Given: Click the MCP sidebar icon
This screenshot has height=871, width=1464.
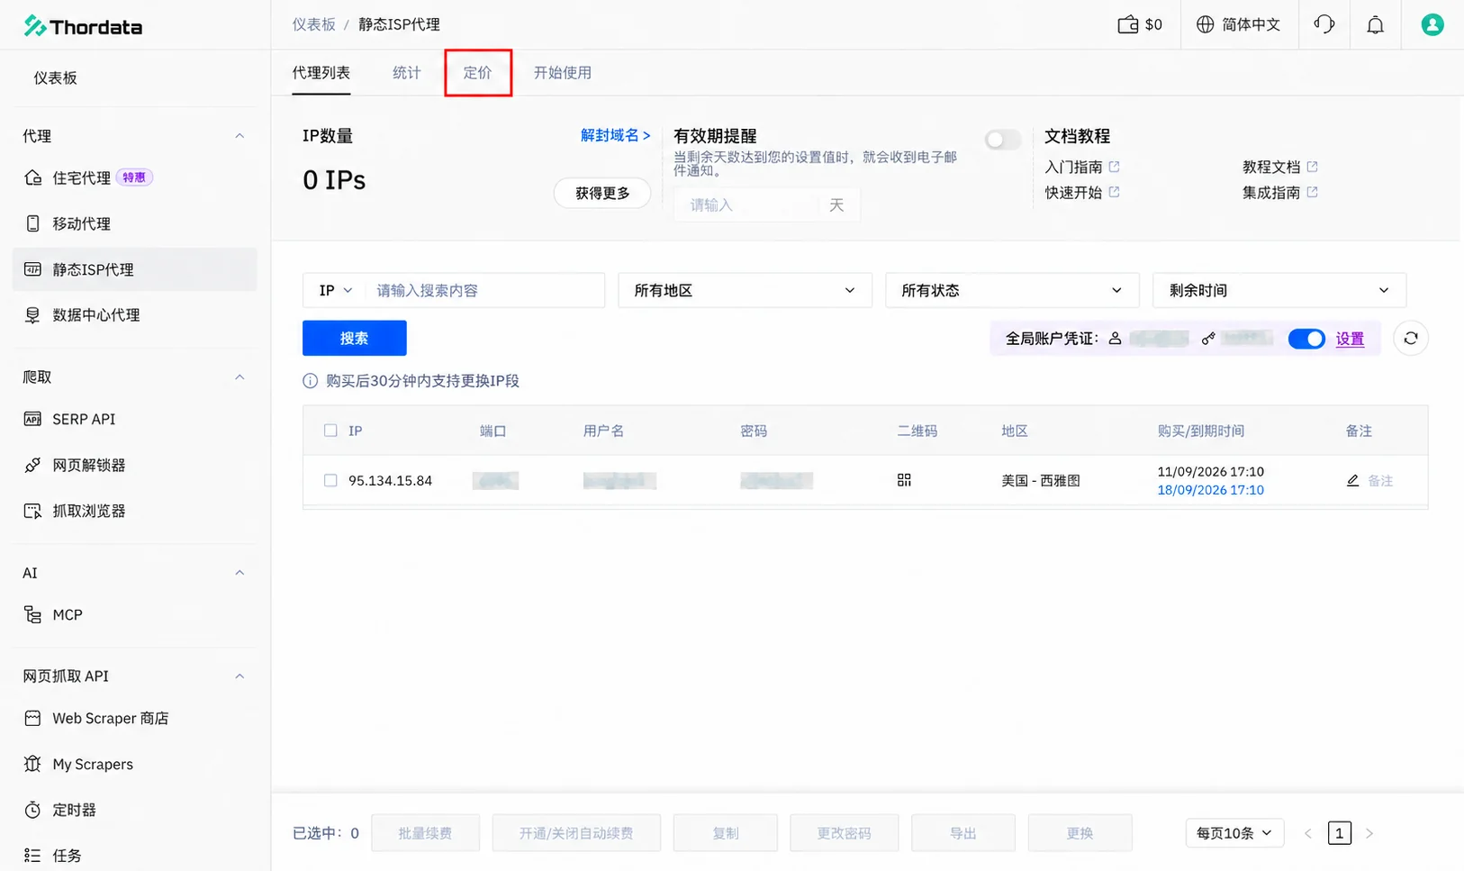Looking at the screenshot, I should point(33,614).
